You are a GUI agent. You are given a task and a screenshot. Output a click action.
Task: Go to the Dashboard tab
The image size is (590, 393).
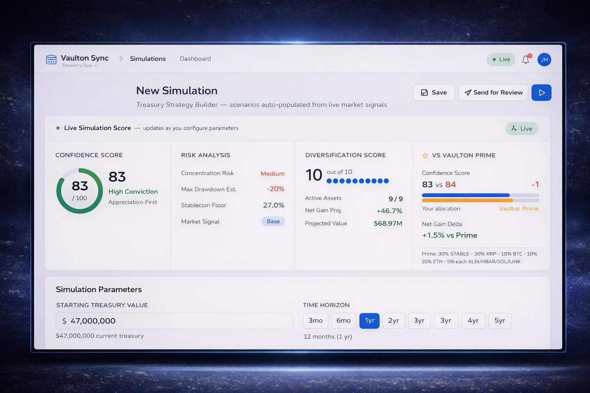pyautogui.click(x=195, y=59)
